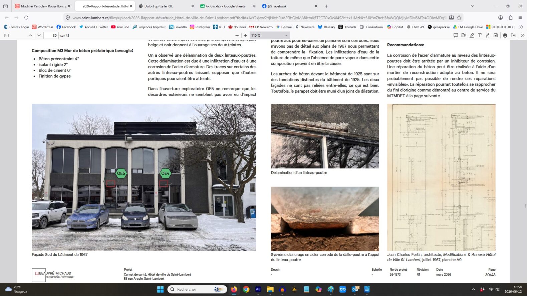Click the Save PDF download icon
Viewport: 534px width, 300px height.
[x=513, y=35]
